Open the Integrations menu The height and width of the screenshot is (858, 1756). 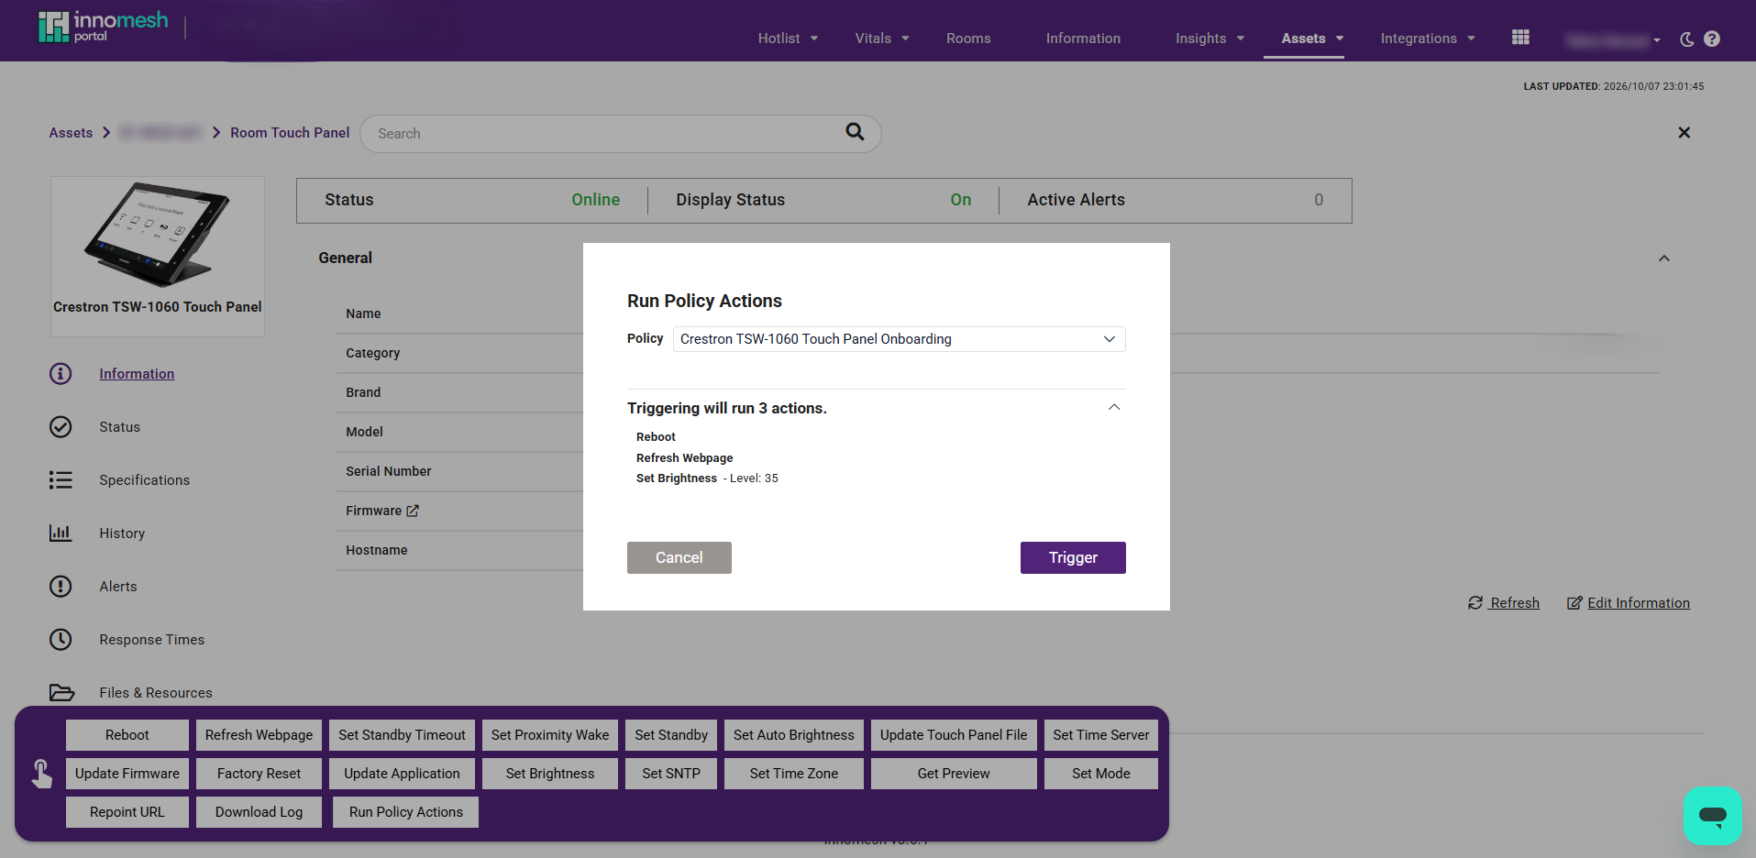[x=1428, y=38]
